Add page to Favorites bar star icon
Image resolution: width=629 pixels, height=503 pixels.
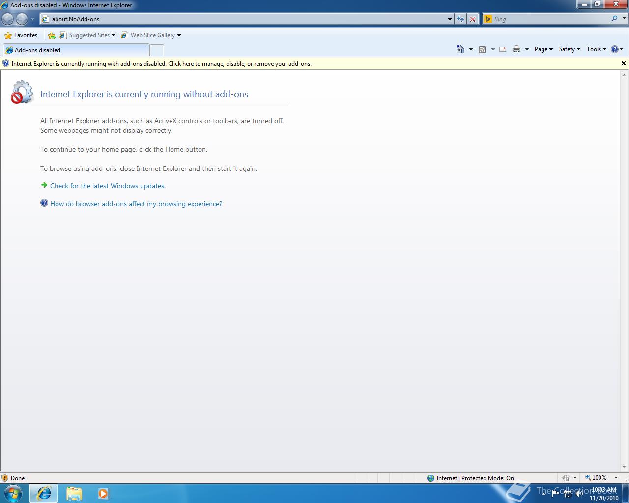point(52,35)
